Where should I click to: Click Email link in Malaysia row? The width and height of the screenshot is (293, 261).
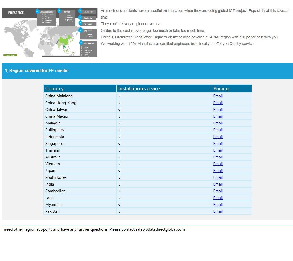pyautogui.click(x=218, y=123)
